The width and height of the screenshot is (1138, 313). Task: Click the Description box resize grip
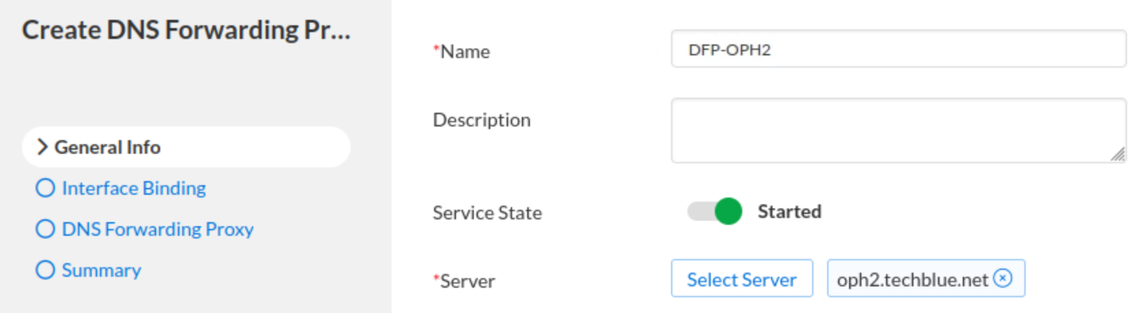(x=1117, y=154)
